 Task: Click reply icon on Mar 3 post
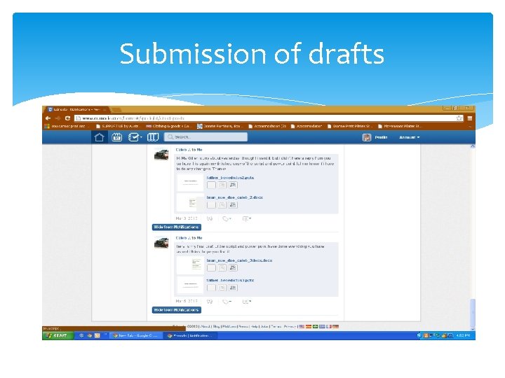(x=210, y=219)
